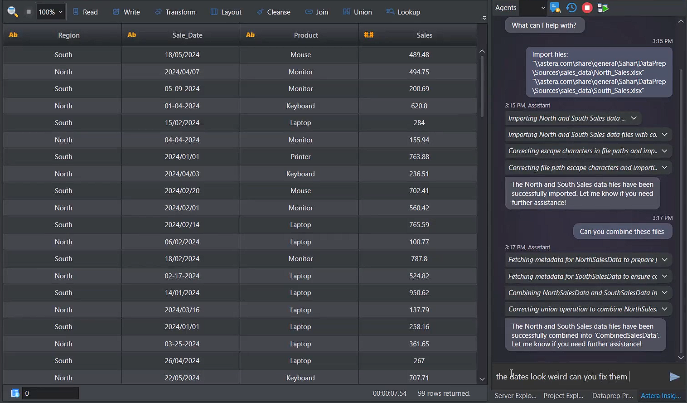Click the run workflow green arrow icon
Screen dimensions: 687x403
click(603, 8)
